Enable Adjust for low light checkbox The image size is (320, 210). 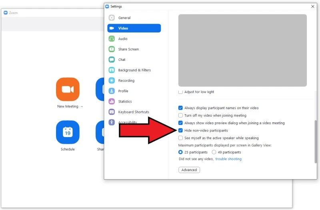[181, 92]
